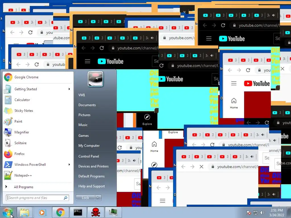Click the address bar of the still-loading window

pyautogui.click(x=234, y=167)
